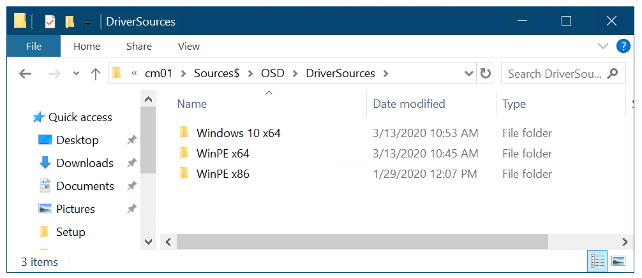Open the Customize Quick Access Toolbar dropdown
Viewport: 642px width, 278px height.
pyautogui.click(x=87, y=23)
